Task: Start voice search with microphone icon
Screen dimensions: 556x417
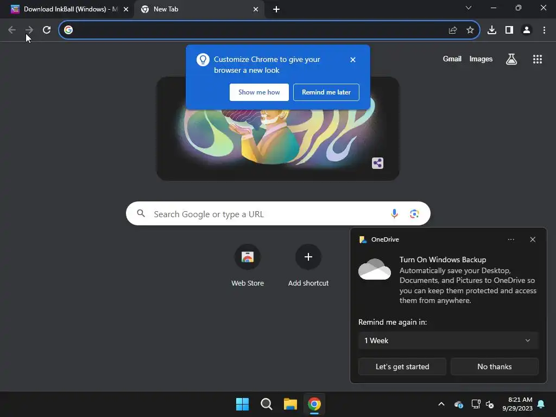Action: 394,213
